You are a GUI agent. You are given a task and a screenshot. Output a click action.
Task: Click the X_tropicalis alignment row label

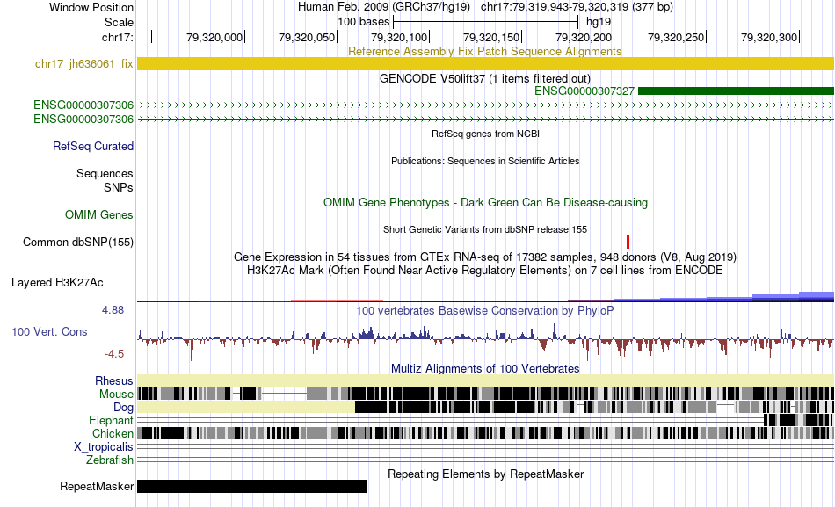coord(104,447)
